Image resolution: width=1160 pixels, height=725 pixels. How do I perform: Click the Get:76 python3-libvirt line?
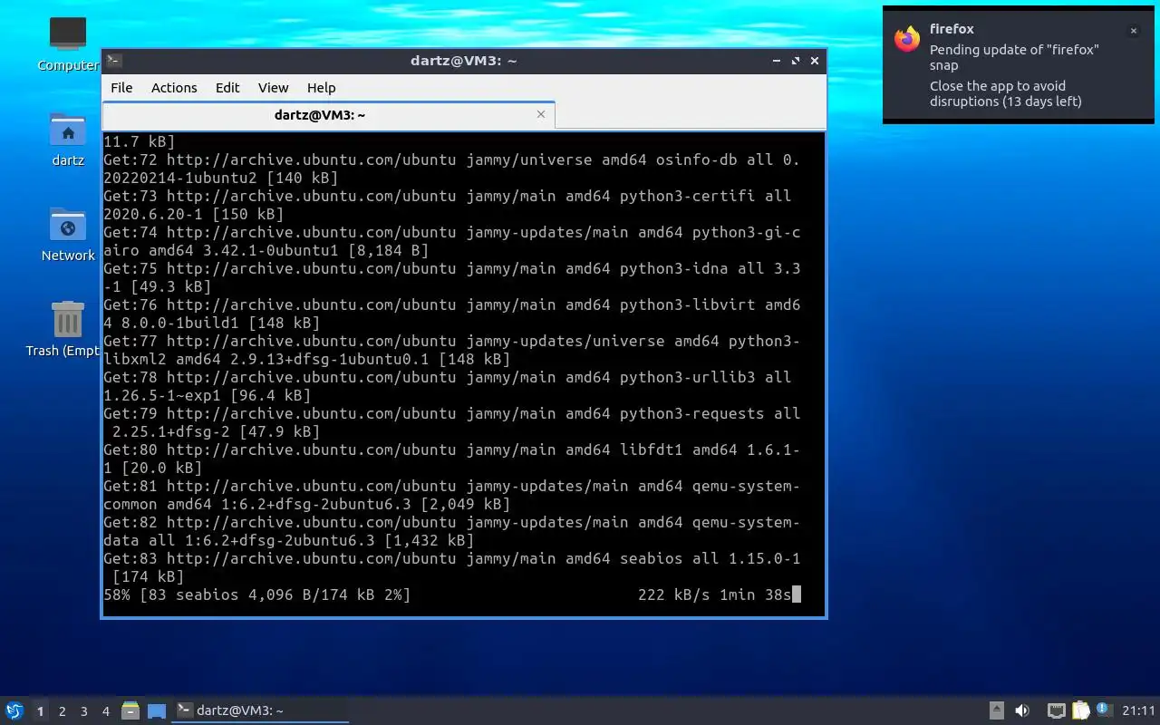(x=451, y=314)
